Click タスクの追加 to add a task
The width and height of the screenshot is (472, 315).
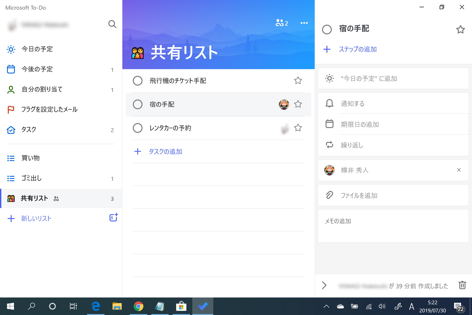click(x=165, y=151)
